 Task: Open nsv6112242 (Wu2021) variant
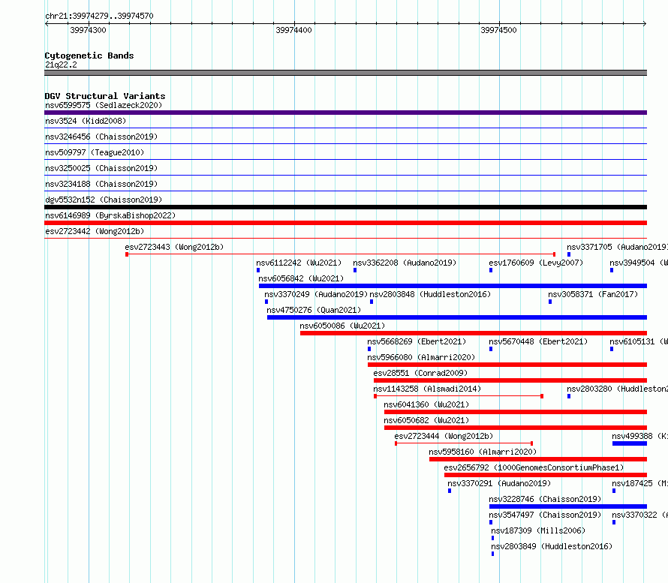point(299,263)
